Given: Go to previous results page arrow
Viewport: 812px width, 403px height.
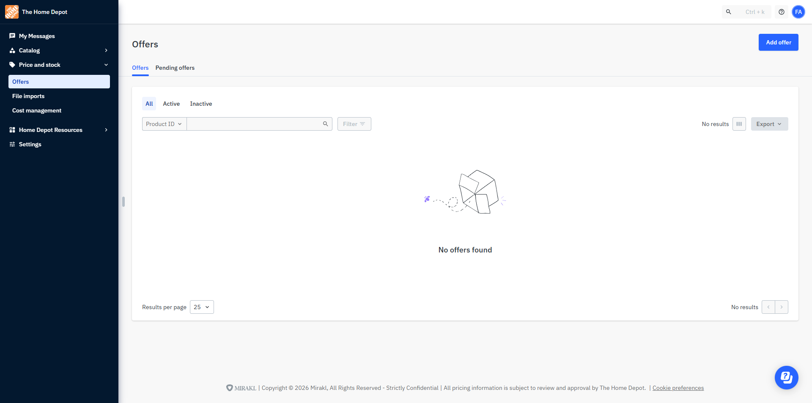Looking at the screenshot, I should pos(768,307).
